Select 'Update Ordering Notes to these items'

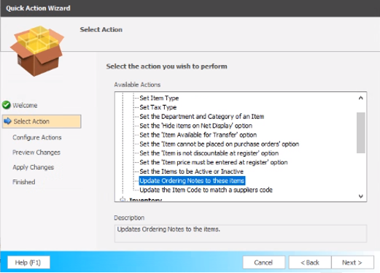click(x=192, y=181)
